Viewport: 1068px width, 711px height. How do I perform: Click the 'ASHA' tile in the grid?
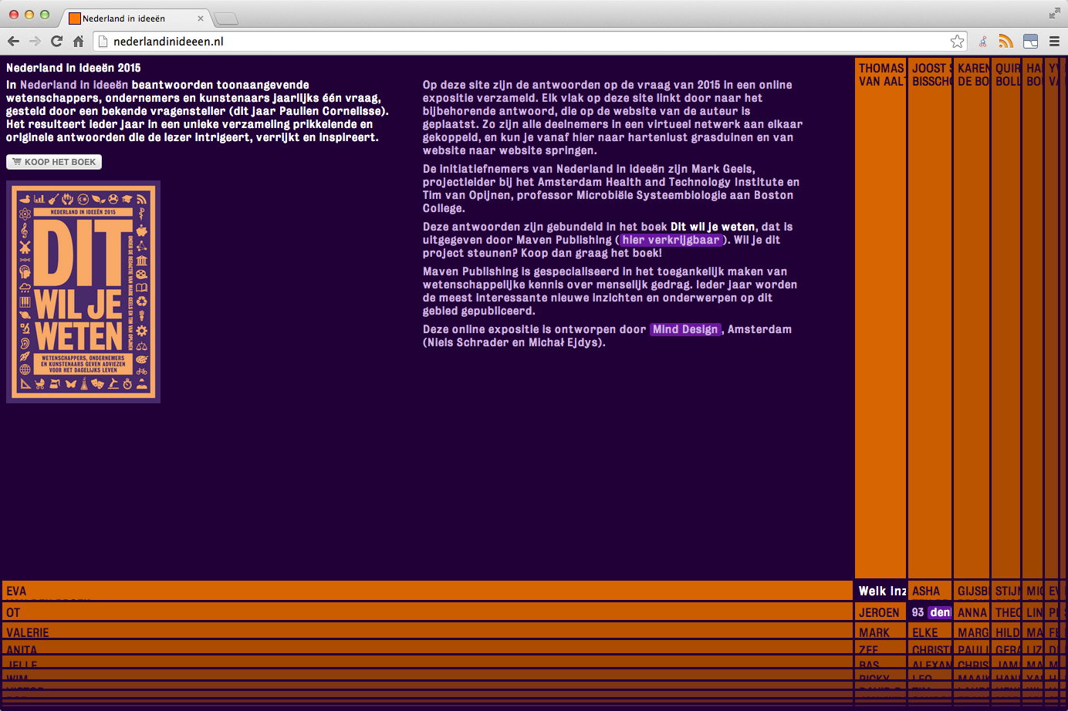pos(929,591)
